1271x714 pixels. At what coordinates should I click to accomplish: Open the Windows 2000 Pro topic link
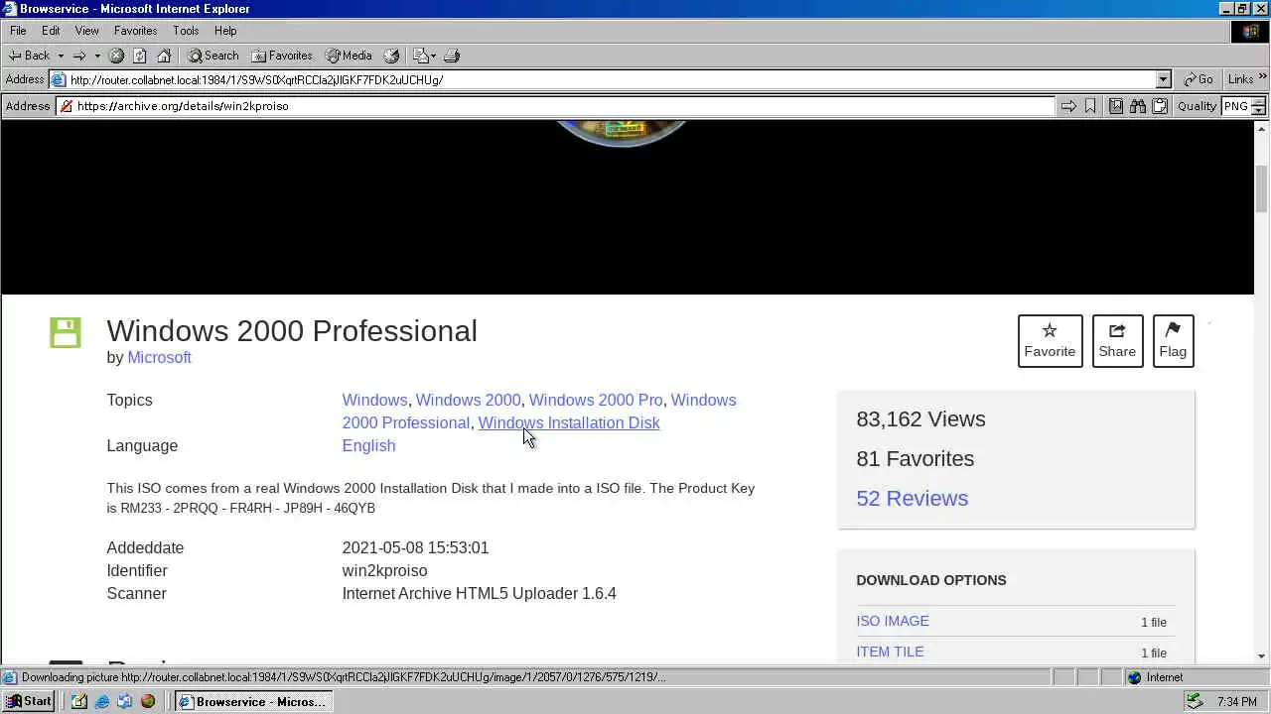[595, 400]
